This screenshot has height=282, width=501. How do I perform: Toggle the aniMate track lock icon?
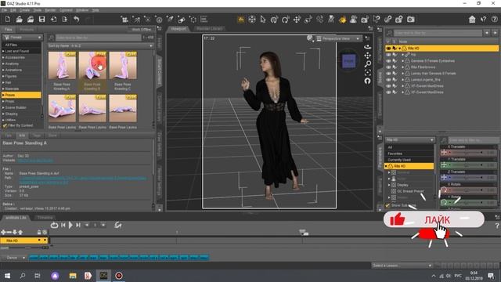pos(39,232)
